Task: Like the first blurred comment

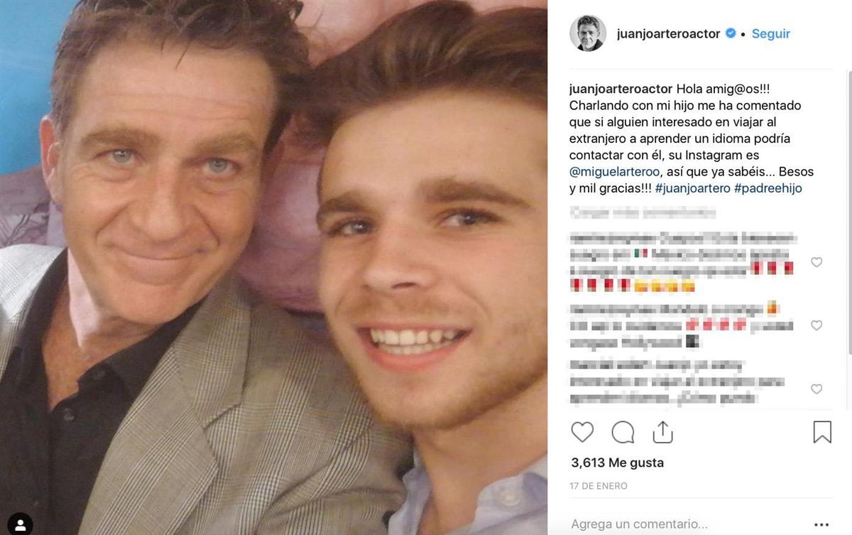Action: (x=816, y=262)
